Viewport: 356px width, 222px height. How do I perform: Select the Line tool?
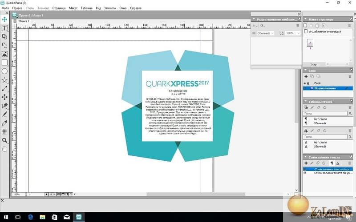4,88
